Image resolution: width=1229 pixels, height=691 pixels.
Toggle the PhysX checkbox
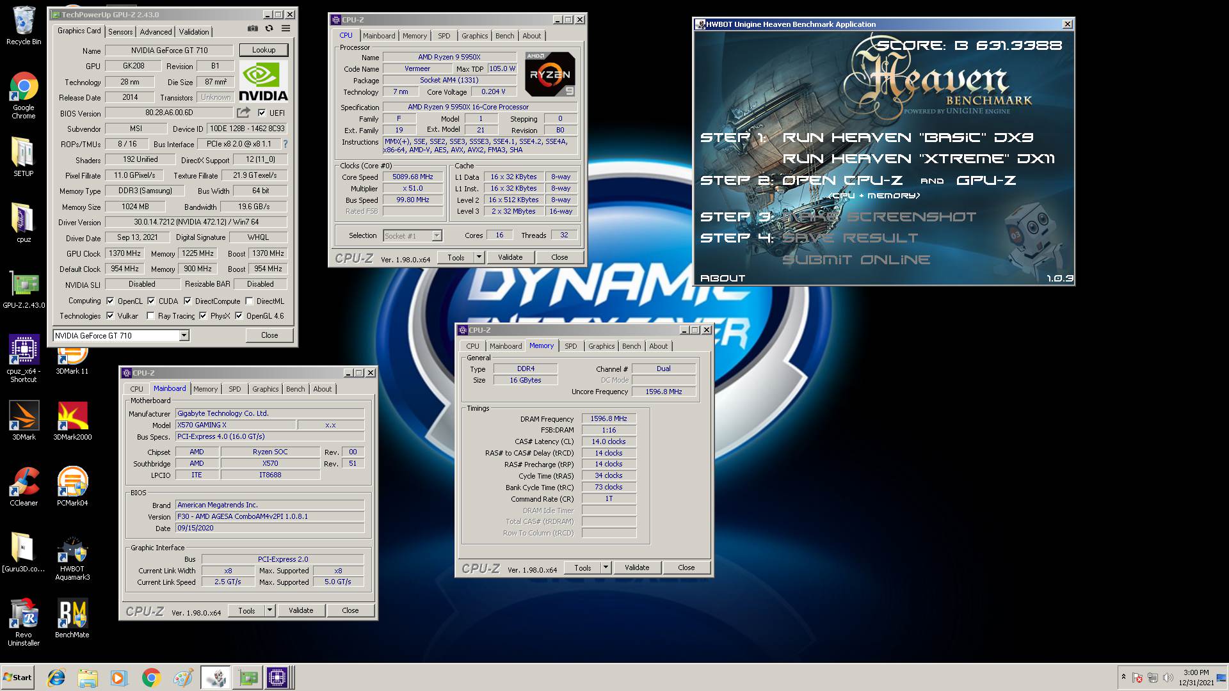click(203, 315)
